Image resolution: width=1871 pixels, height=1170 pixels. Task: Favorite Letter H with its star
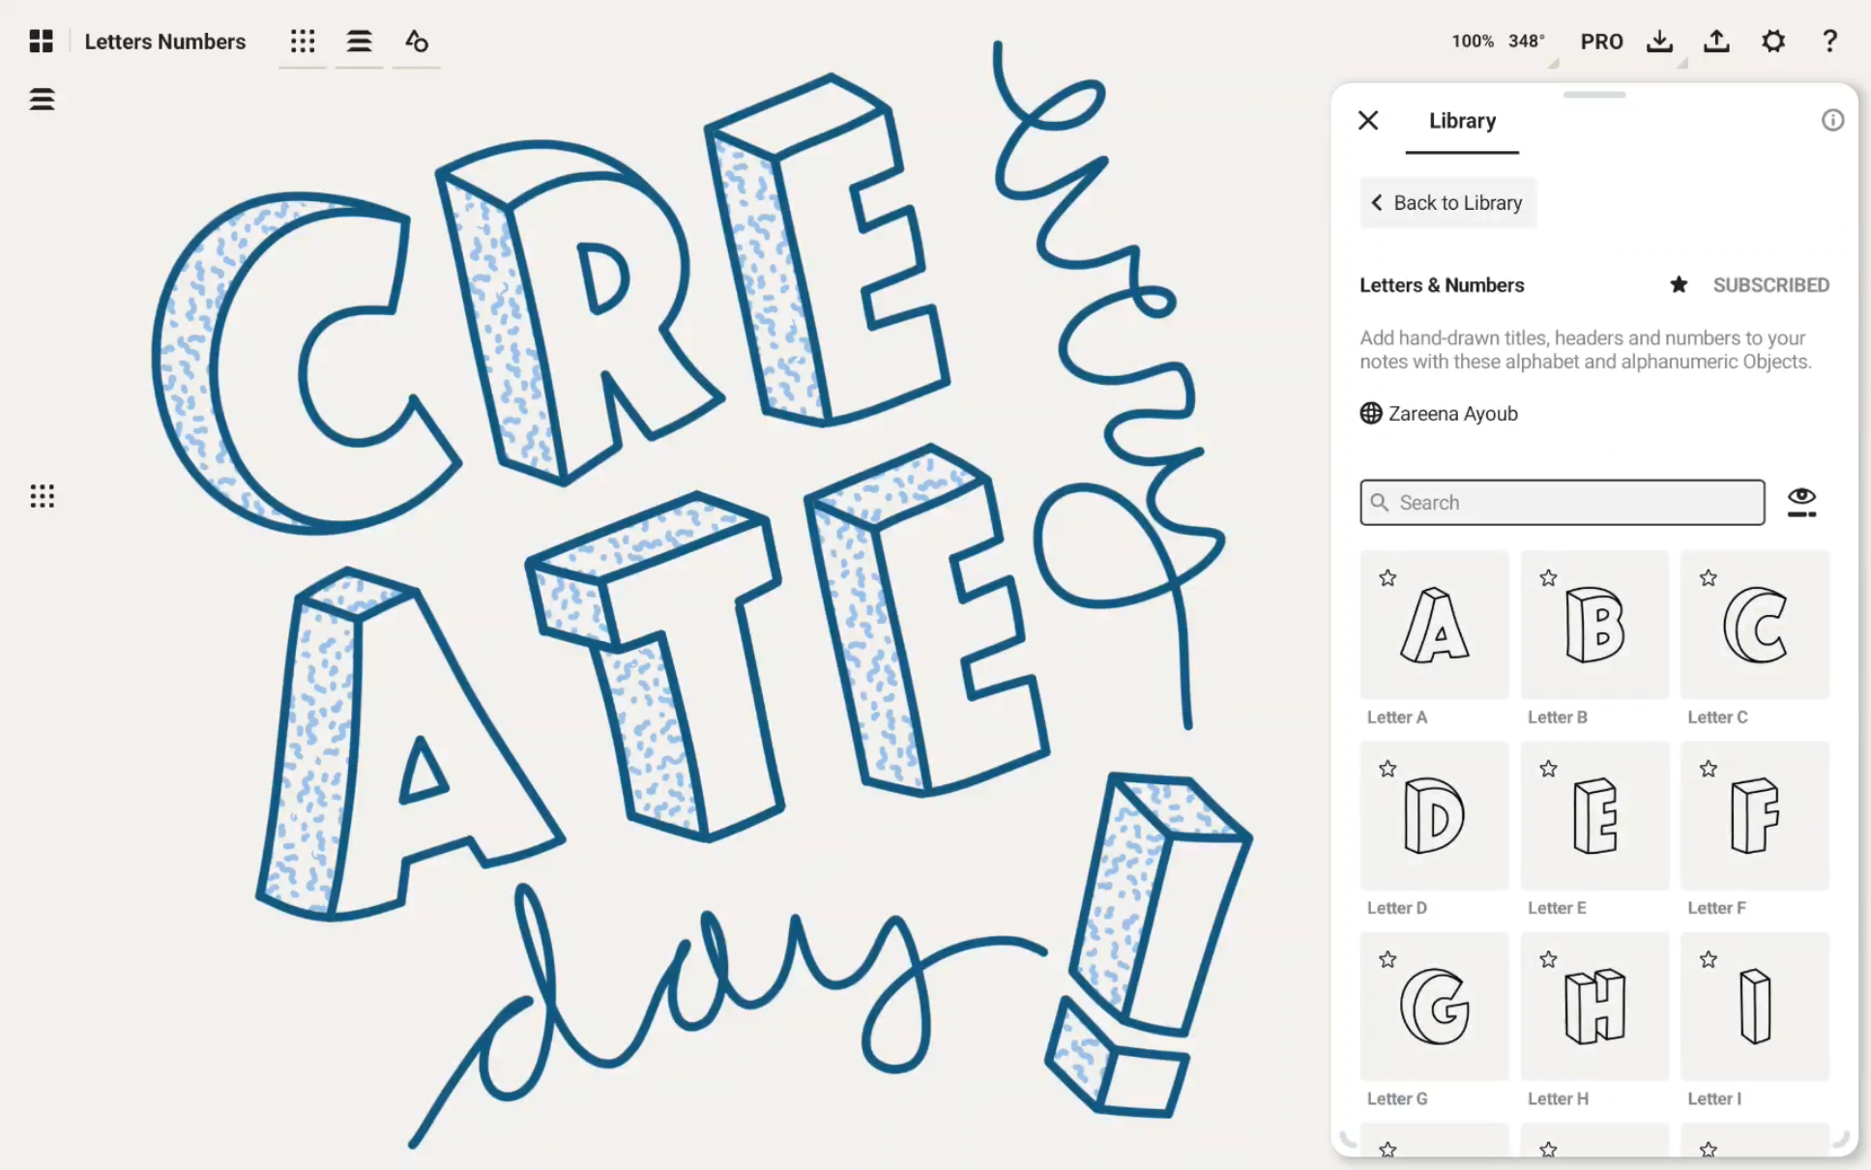1548,959
